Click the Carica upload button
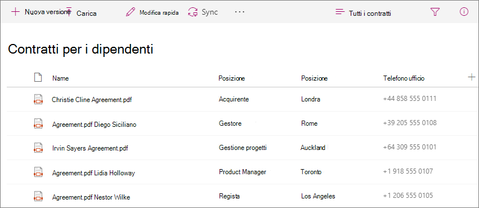 [82, 13]
